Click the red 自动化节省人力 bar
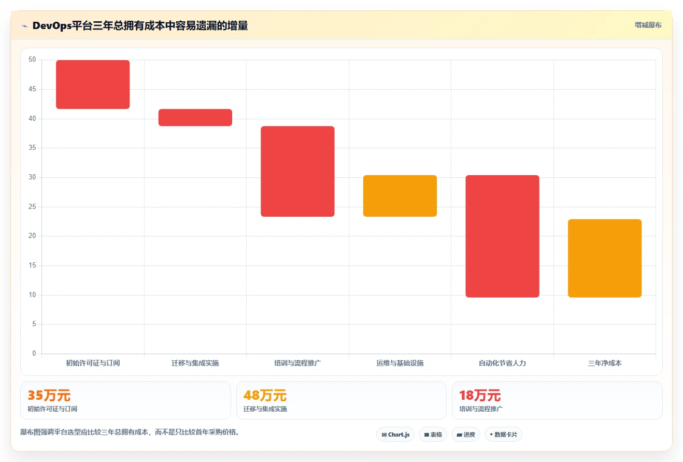The width and height of the screenshot is (683, 462). [502, 236]
